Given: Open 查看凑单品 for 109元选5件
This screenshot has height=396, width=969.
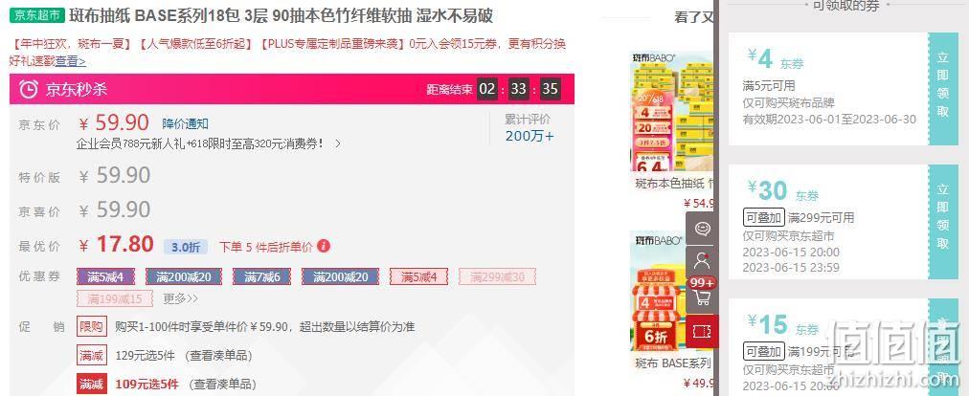Looking at the screenshot, I should click(222, 385).
